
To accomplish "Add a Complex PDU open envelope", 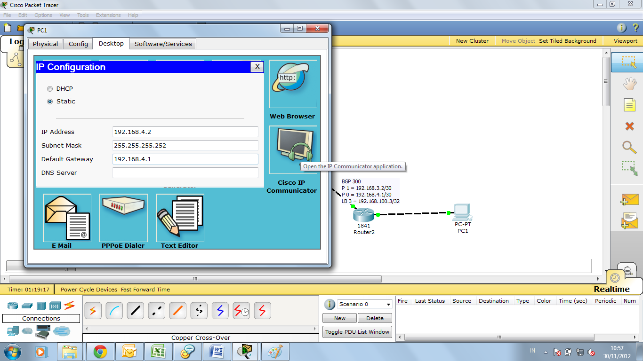I will pyautogui.click(x=629, y=221).
